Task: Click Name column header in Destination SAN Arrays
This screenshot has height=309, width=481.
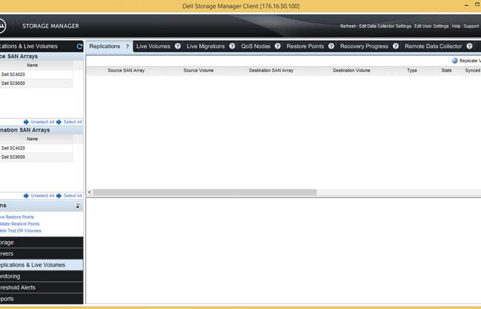Action: click(x=32, y=139)
